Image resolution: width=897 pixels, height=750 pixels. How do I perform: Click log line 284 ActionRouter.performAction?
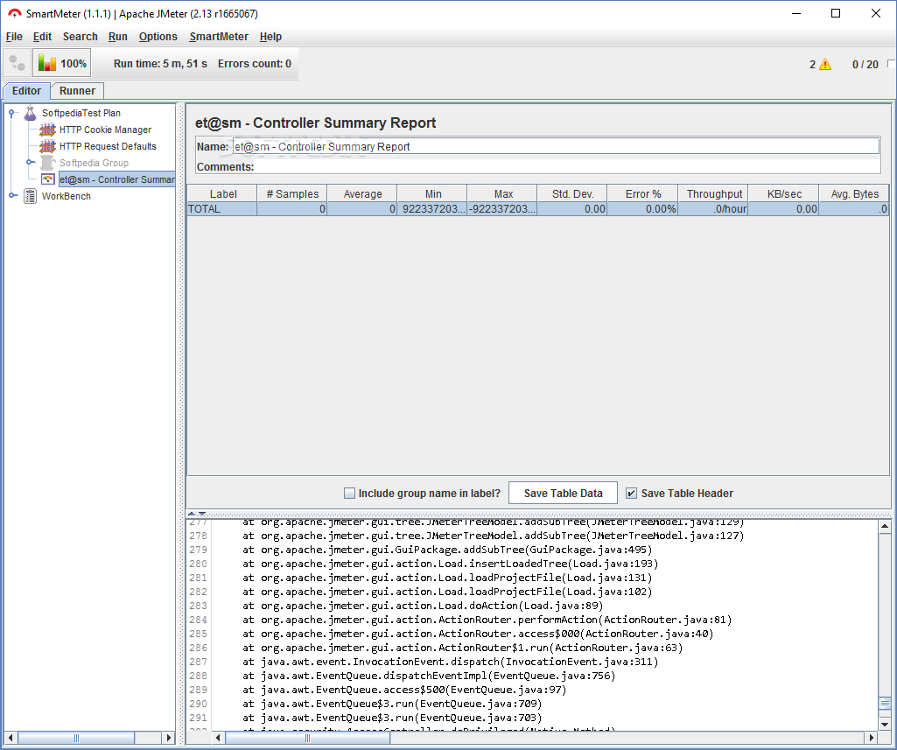[487, 620]
